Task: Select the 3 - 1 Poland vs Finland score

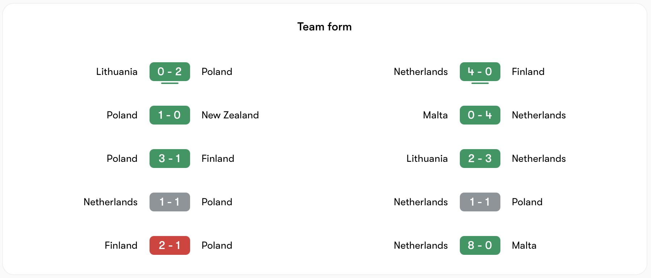Action: [x=169, y=159]
